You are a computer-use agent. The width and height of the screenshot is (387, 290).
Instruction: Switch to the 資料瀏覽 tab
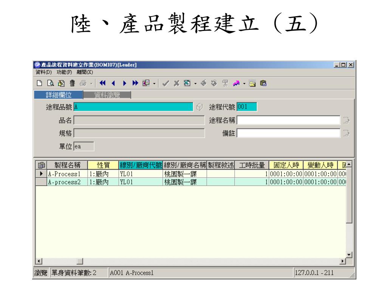[107, 95]
